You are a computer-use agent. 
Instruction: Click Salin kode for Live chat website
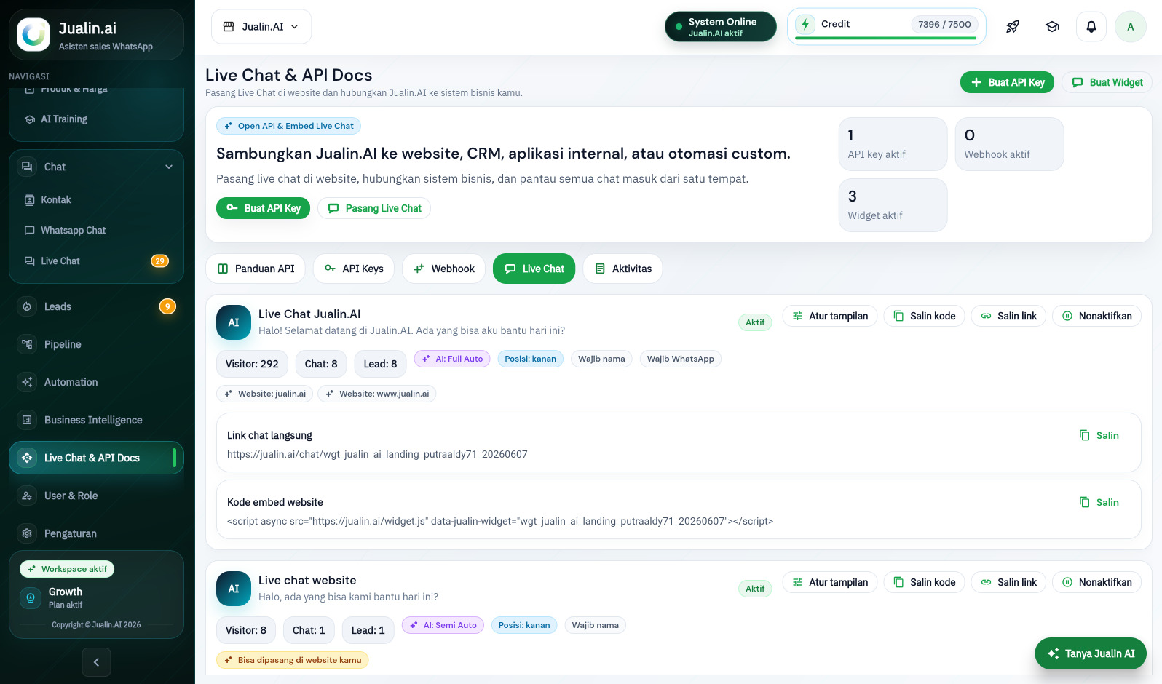(925, 582)
